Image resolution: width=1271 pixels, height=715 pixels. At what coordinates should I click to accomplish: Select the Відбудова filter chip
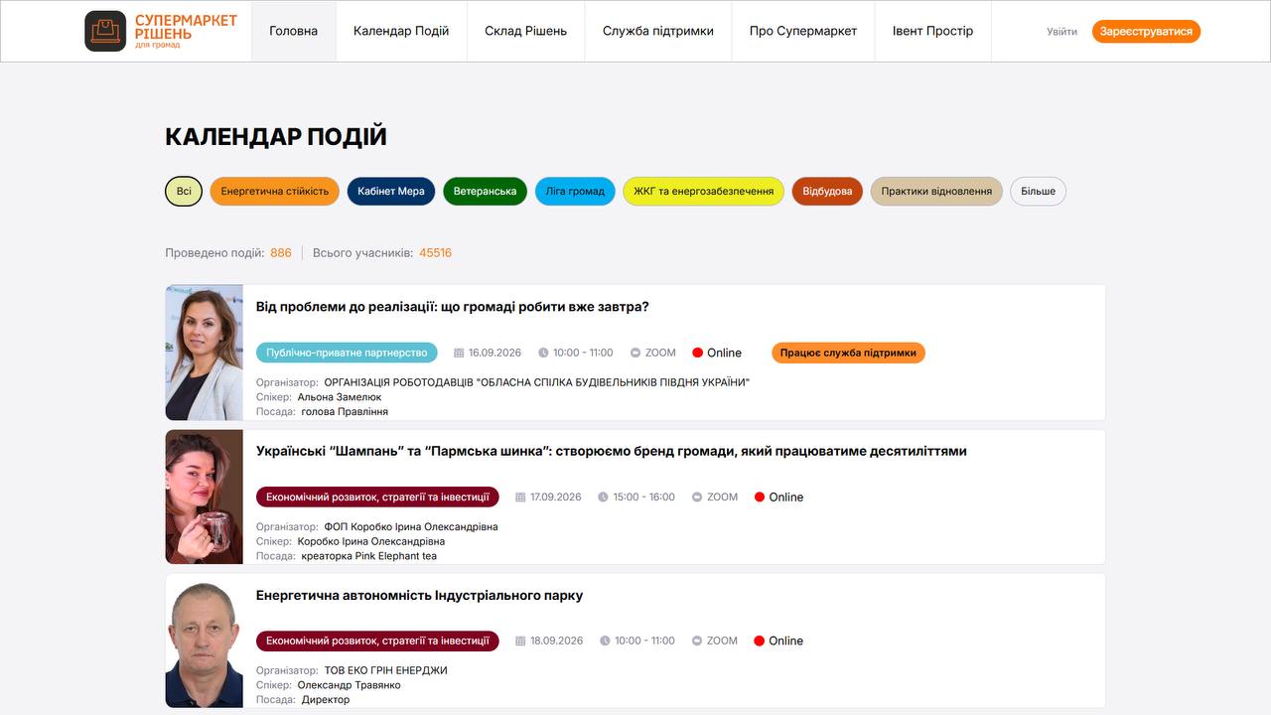click(x=828, y=192)
